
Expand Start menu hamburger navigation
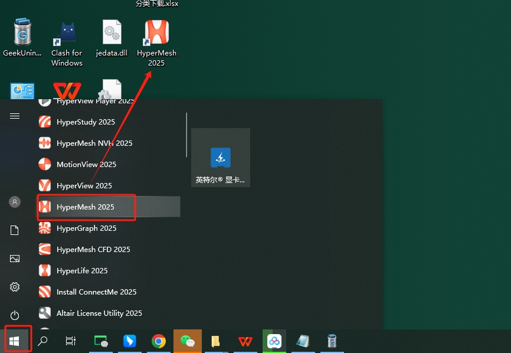(15, 116)
